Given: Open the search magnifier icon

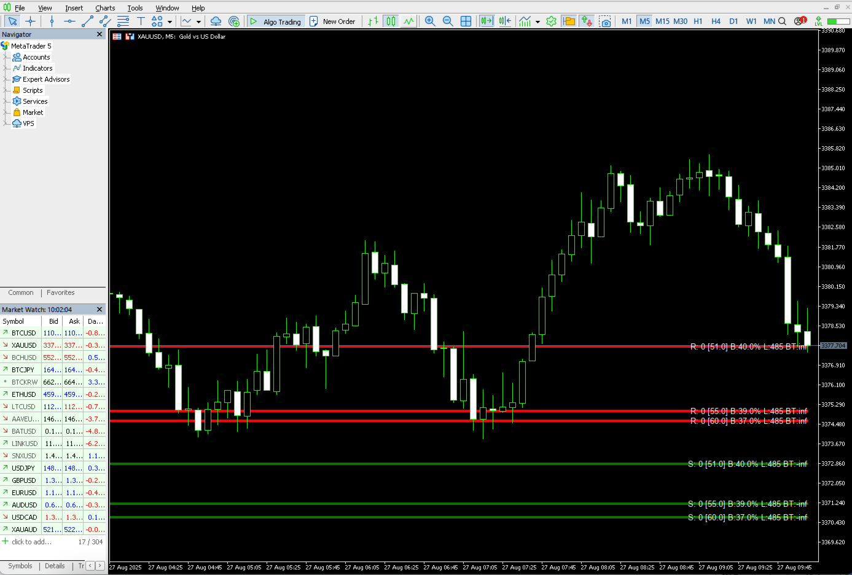Looking at the screenshot, I should (782, 22).
